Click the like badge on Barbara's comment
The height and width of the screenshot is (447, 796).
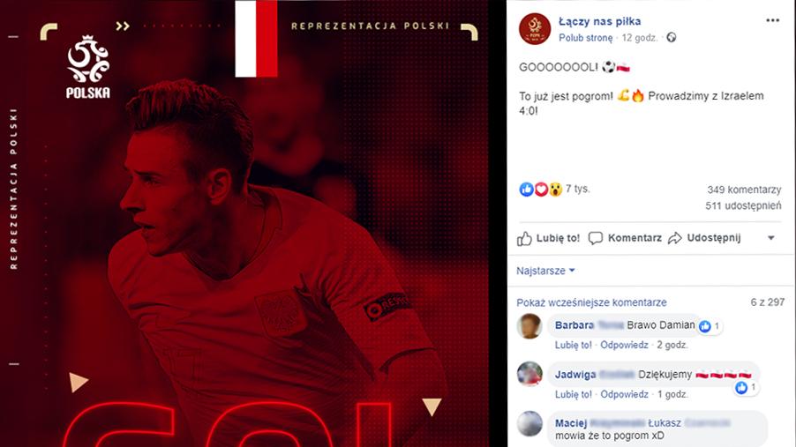tap(710, 326)
